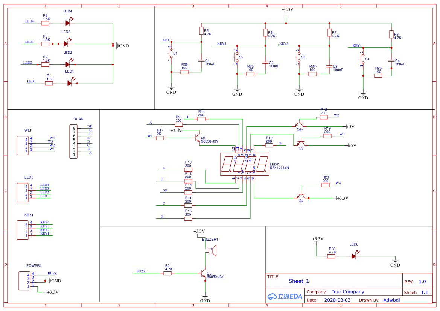Click the POWER1 connector body
Screen dimensions: 440x311
point(24,281)
